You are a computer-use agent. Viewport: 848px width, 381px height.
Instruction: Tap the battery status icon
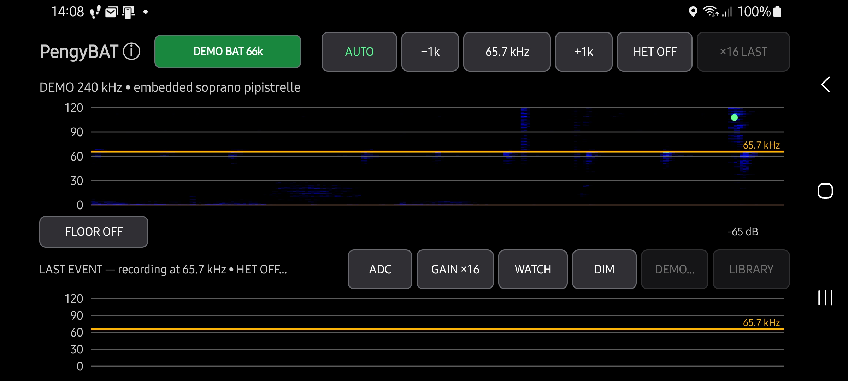777,12
